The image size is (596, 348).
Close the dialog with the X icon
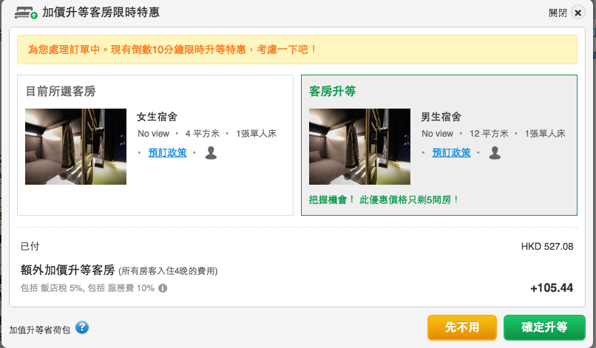(578, 13)
